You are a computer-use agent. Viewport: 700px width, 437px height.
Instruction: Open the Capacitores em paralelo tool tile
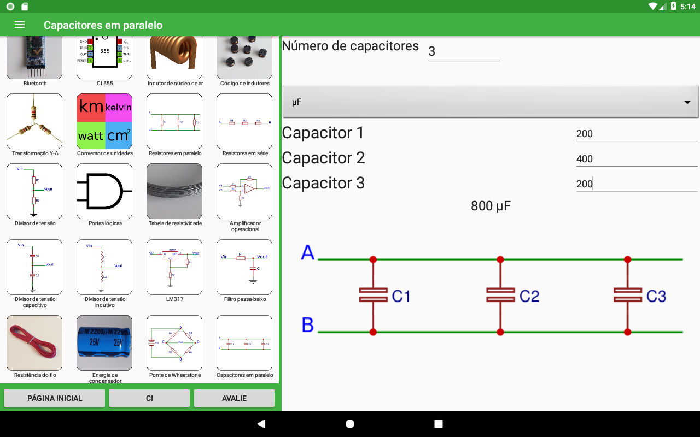coord(244,343)
